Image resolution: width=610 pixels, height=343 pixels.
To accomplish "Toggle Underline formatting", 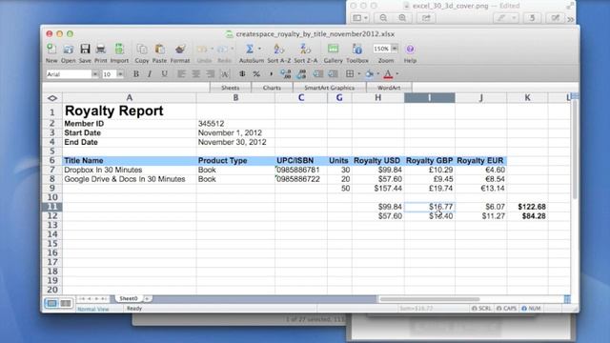I will tap(165, 74).
